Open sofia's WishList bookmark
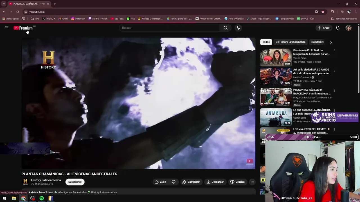 point(234,19)
